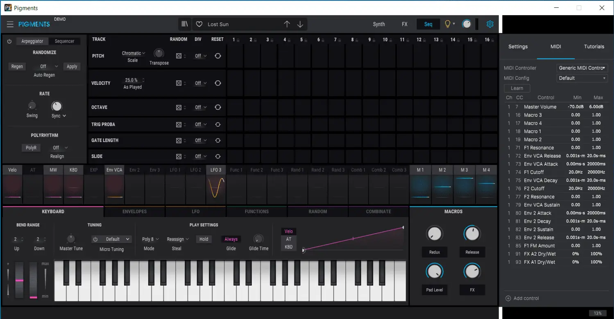
Task: Like the Lost Sun preset with heart icon
Action: [x=199, y=24]
